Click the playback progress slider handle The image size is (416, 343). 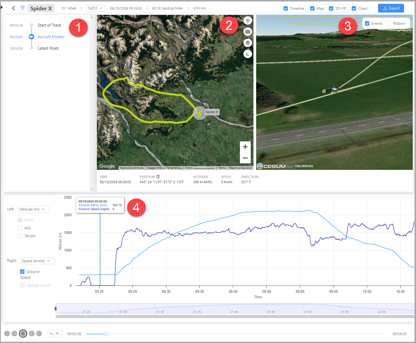tap(106, 334)
